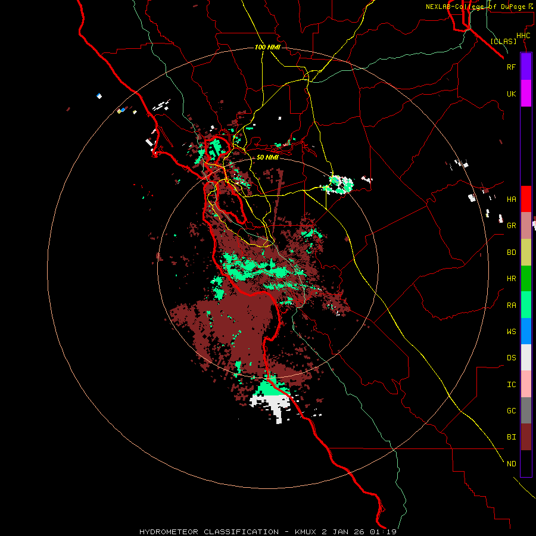Select the red HA color swatch
The width and height of the screenshot is (536, 536).
[526, 199]
